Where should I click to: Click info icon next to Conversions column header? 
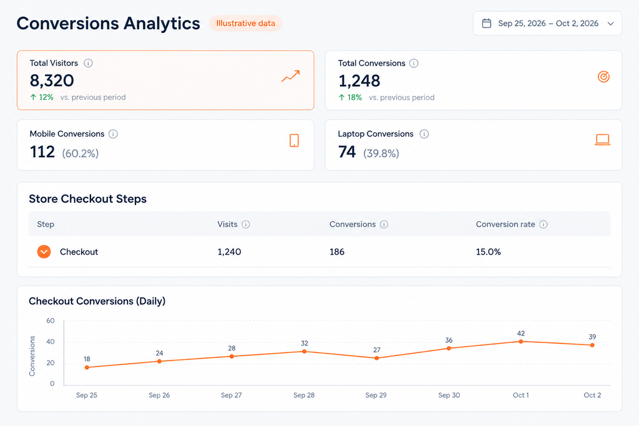384,225
